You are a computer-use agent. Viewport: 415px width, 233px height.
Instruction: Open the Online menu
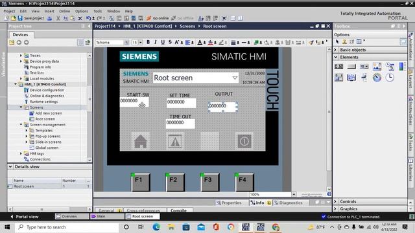(65, 11)
